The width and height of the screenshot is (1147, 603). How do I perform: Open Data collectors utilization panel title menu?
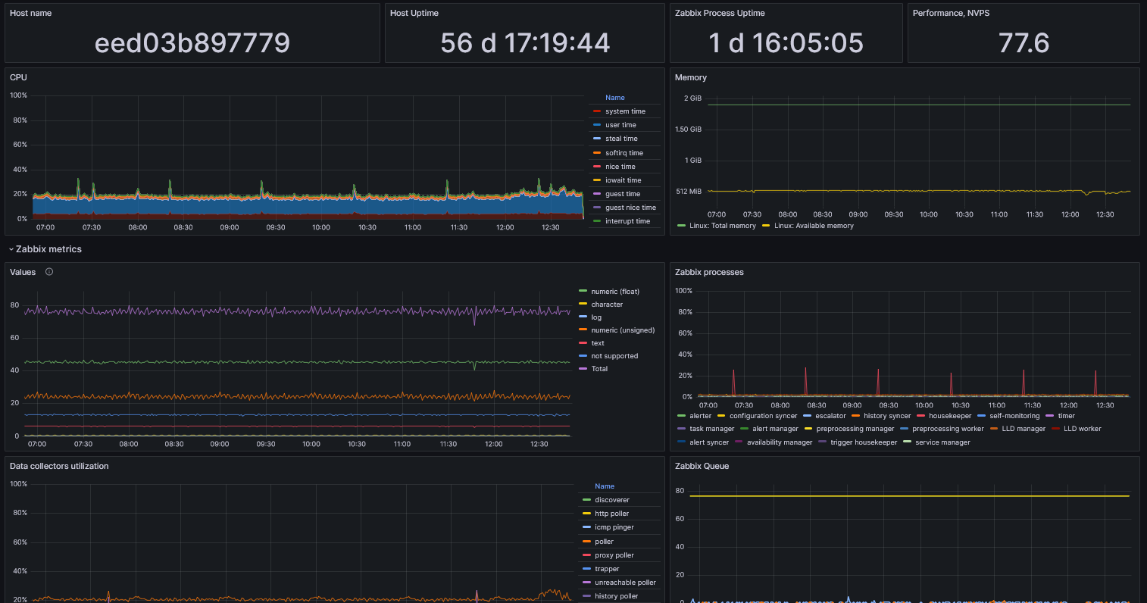59,466
